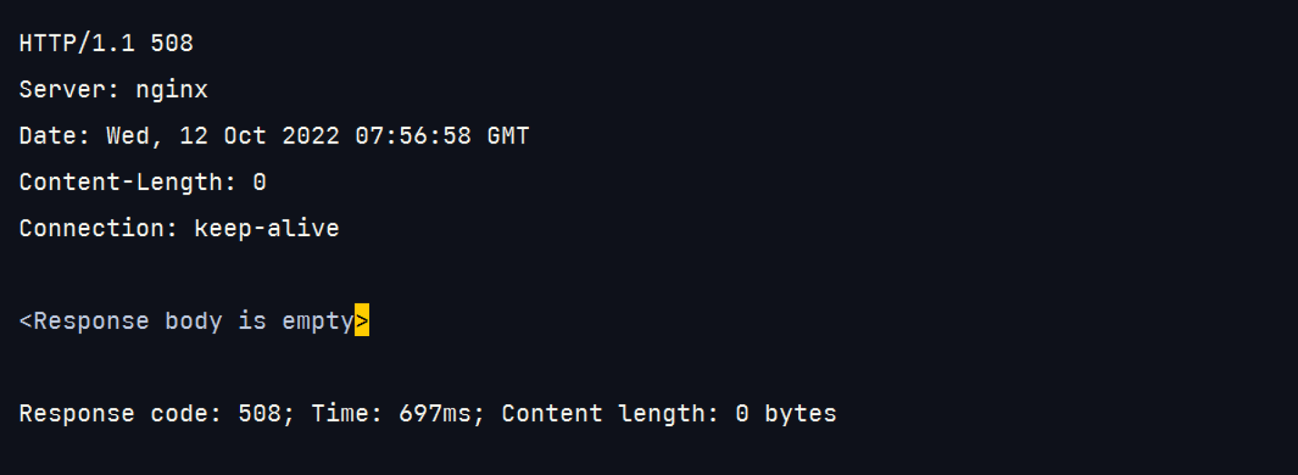Click the keep-alive header value
This screenshot has height=475, width=1298.
267,229
